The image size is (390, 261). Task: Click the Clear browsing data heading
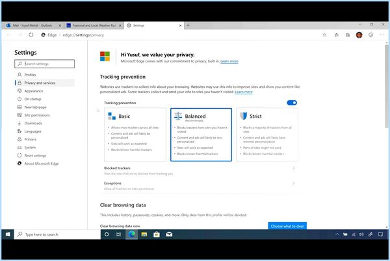(123, 205)
